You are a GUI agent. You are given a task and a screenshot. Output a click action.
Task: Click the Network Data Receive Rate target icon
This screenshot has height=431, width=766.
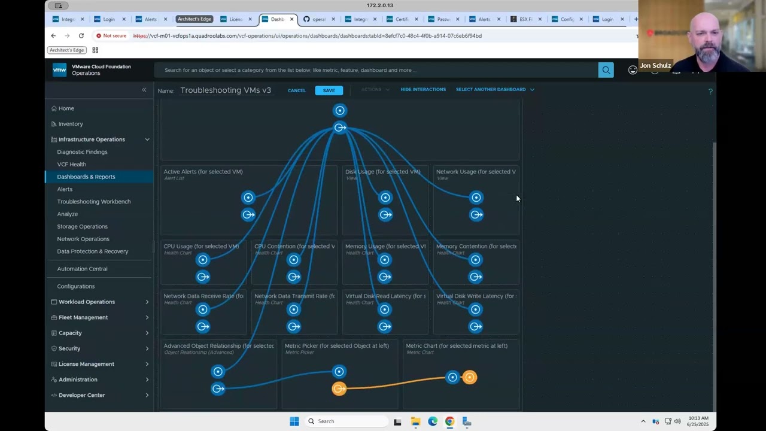pyautogui.click(x=203, y=309)
